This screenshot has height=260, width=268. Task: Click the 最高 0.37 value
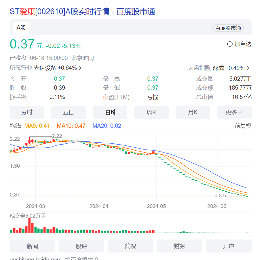tap(153, 79)
